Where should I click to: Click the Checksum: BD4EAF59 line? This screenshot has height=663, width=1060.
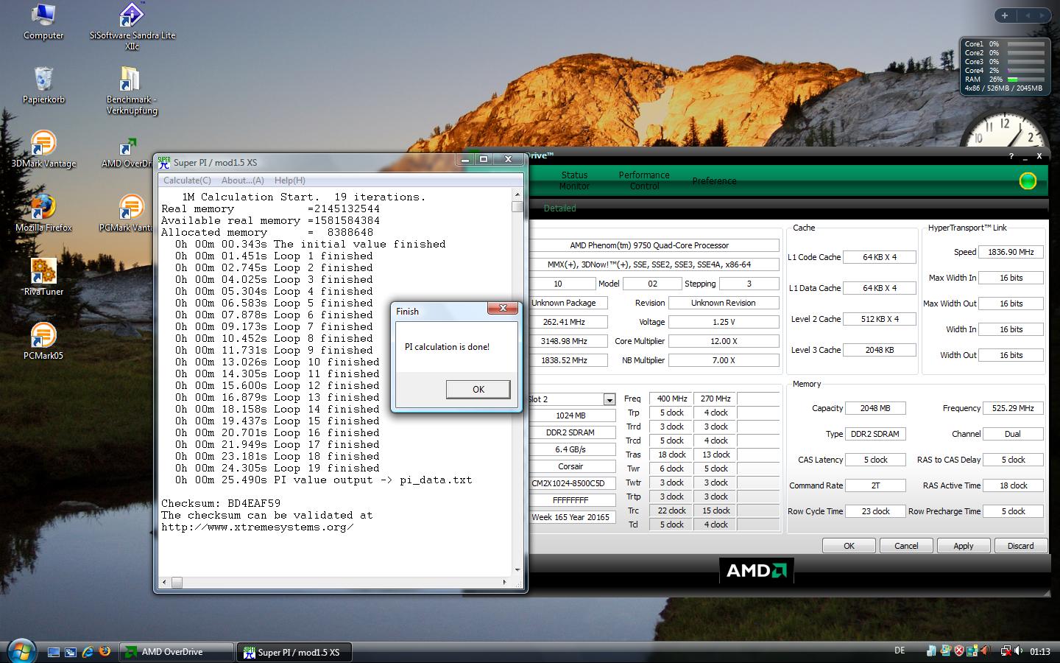point(221,504)
